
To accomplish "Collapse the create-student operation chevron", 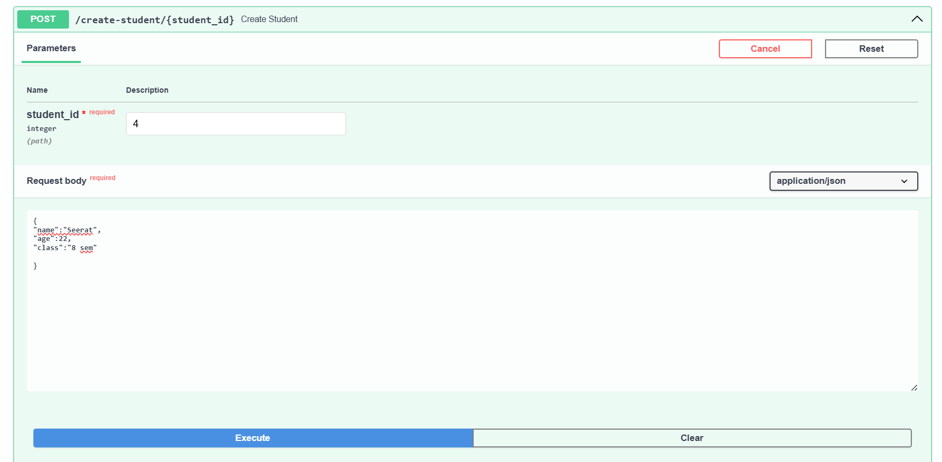I will pos(917,19).
